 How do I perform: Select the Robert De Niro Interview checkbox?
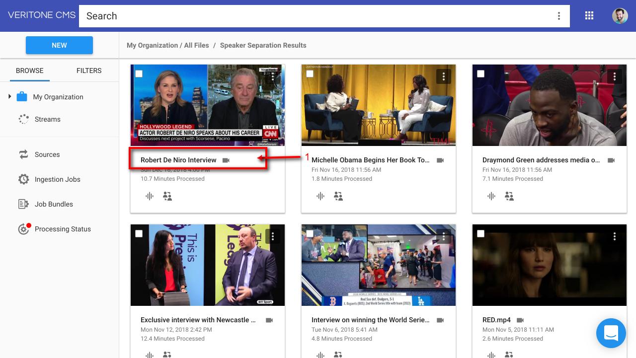click(139, 74)
